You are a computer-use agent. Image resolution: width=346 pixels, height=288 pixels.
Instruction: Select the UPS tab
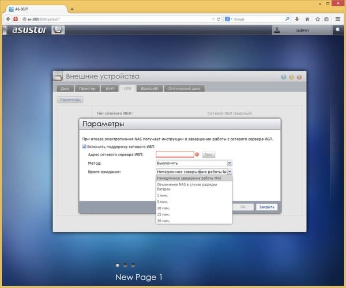click(x=127, y=89)
